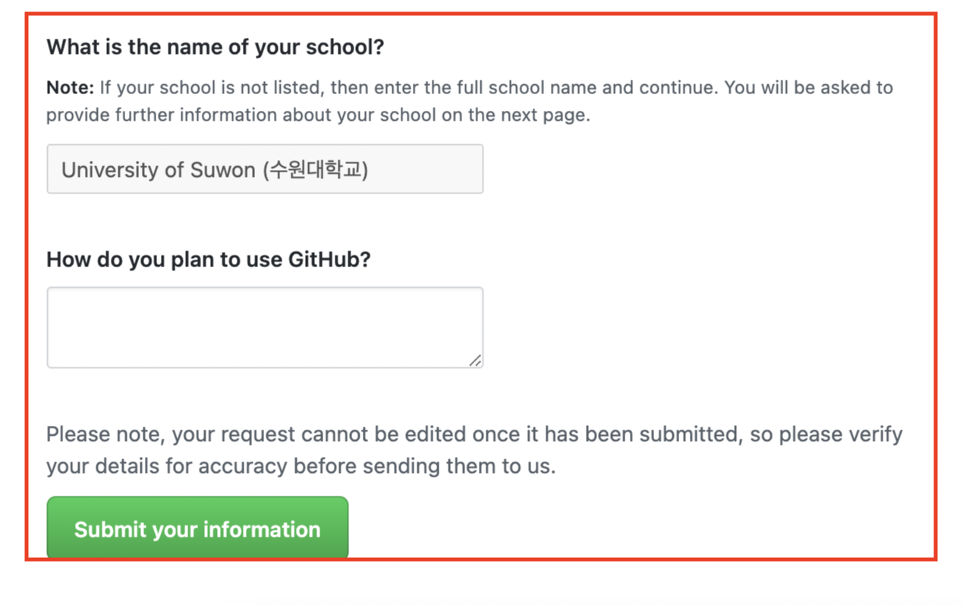
Task: Click the 'How do you plan to use GitHub?' label
Action: pos(208,260)
